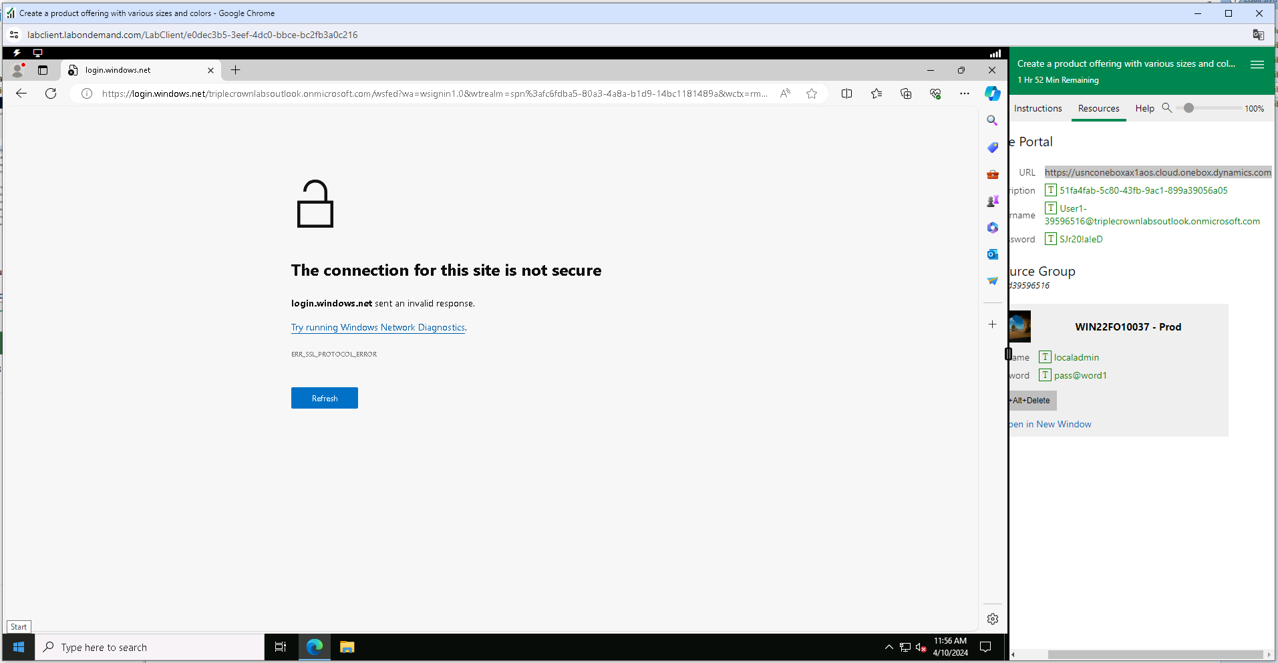Open Edge split screen view
Viewport: 1278px width, 663px height.
pyautogui.click(x=846, y=93)
